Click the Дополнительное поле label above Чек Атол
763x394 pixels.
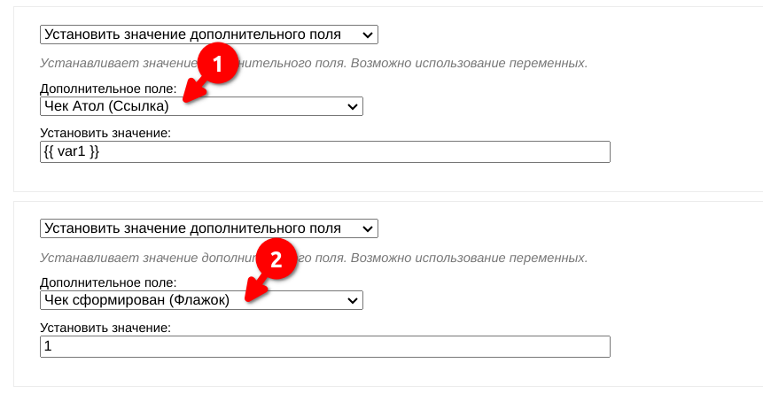(x=108, y=89)
